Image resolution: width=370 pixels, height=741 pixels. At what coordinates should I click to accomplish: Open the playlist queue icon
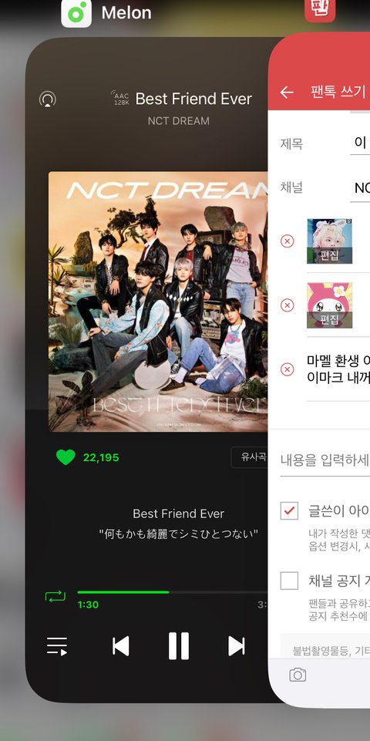coord(57,646)
